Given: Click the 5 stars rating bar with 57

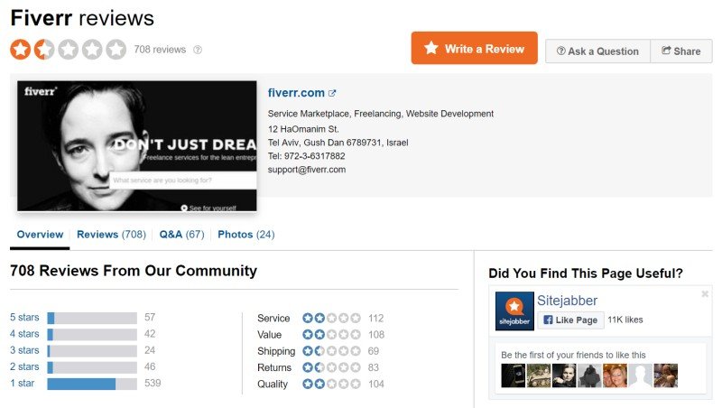Looking at the screenshot, I should (x=92, y=318).
